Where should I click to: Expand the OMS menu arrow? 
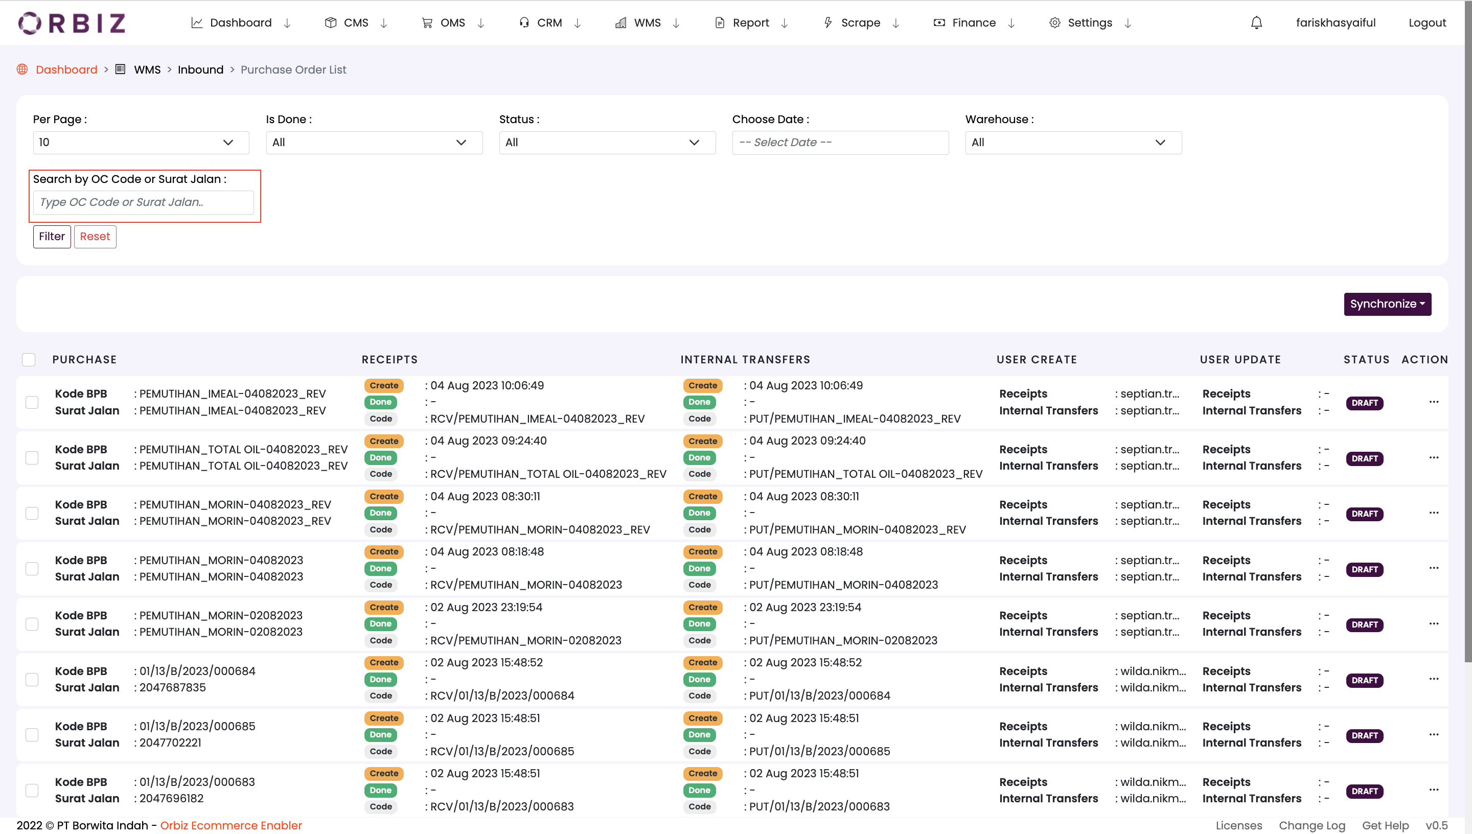coord(481,23)
